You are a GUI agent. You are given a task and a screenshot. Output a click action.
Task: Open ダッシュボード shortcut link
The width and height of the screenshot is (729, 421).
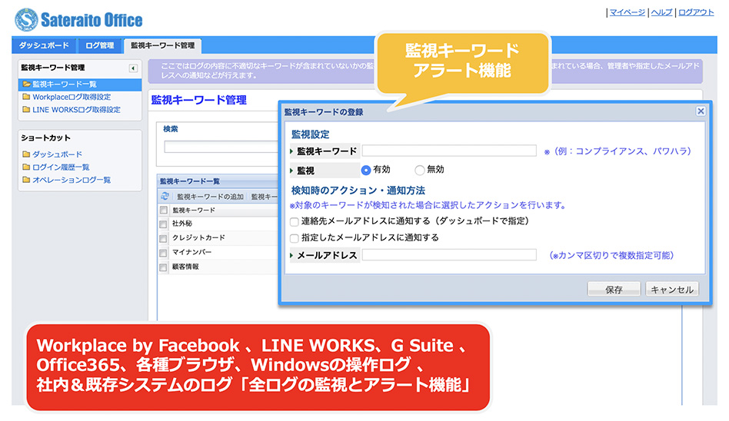point(57,154)
